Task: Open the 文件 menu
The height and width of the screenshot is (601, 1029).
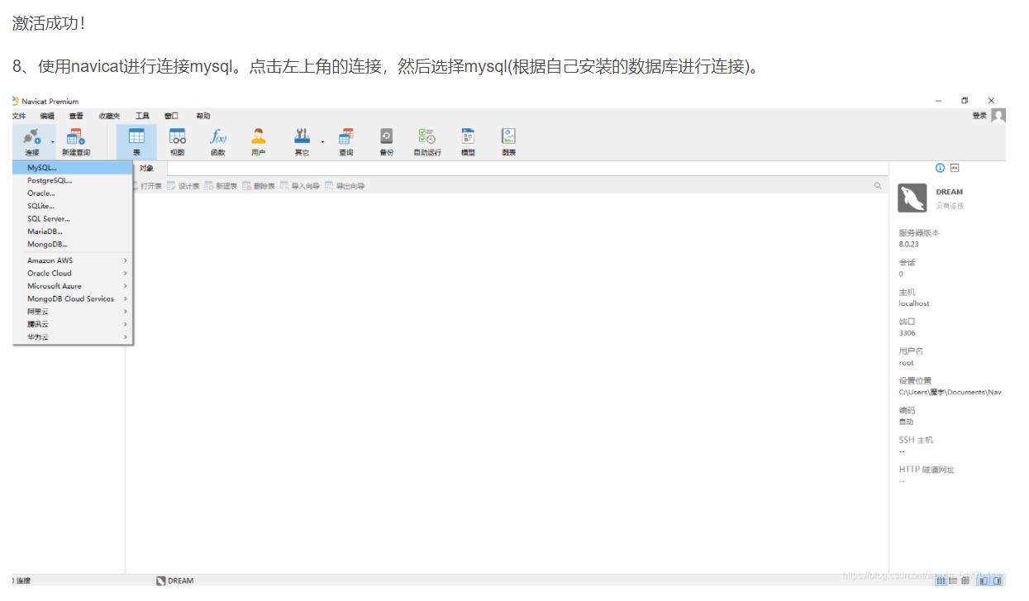Action: [x=18, y=116]
